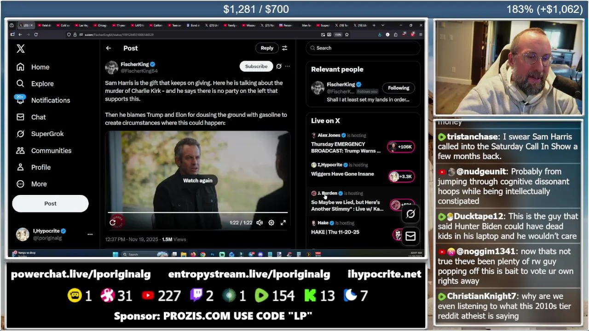The height and width of the screenshot is (331, 589).
Task: Switch to the Bond browser tab
Action: point(194,25)
